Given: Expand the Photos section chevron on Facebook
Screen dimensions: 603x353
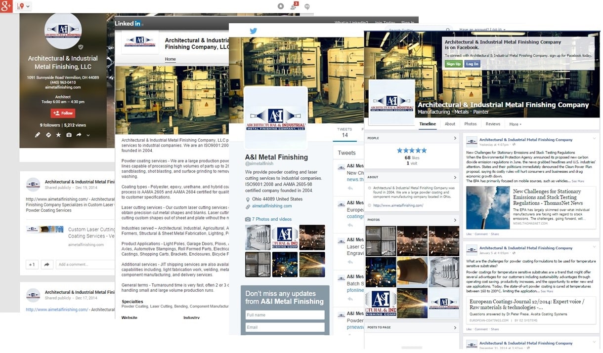Looking at the screenshot, I should coord(455,220).
